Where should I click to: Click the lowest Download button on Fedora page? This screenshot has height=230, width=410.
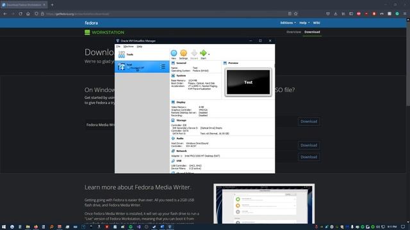tap(309, 157)
